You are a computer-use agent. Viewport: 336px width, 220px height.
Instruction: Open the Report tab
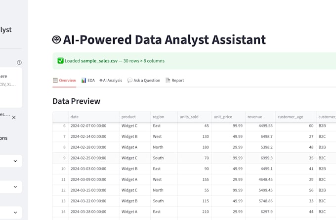[174, 81]
